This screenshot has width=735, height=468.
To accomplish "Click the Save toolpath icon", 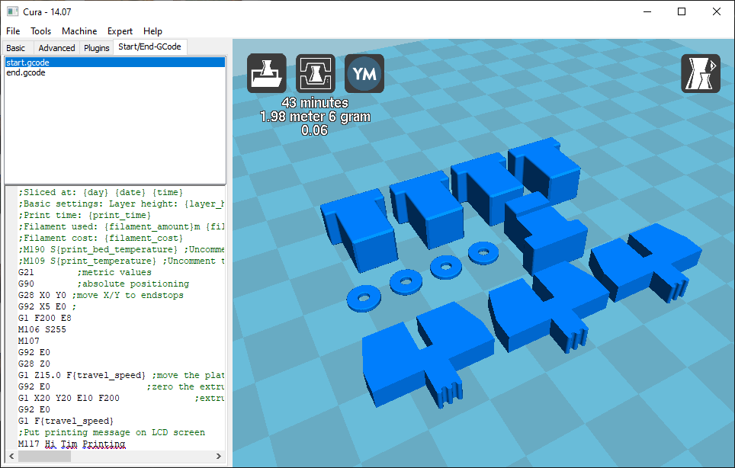I will 316,73.
